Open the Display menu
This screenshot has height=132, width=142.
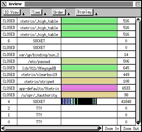(x=84, y=12)
